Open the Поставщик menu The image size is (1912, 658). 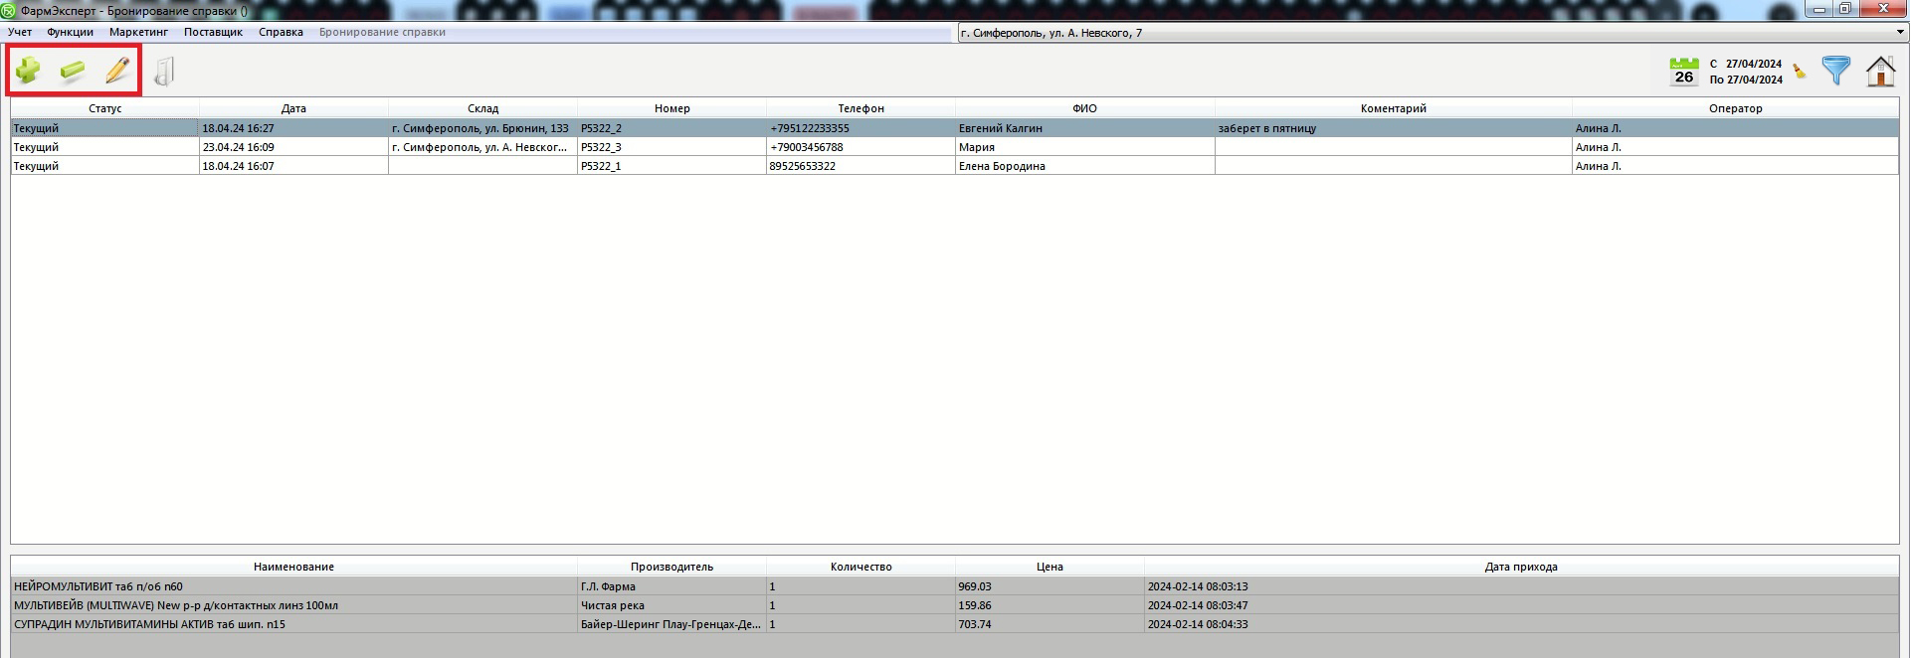pyautogui.click(x=213, y=32)
